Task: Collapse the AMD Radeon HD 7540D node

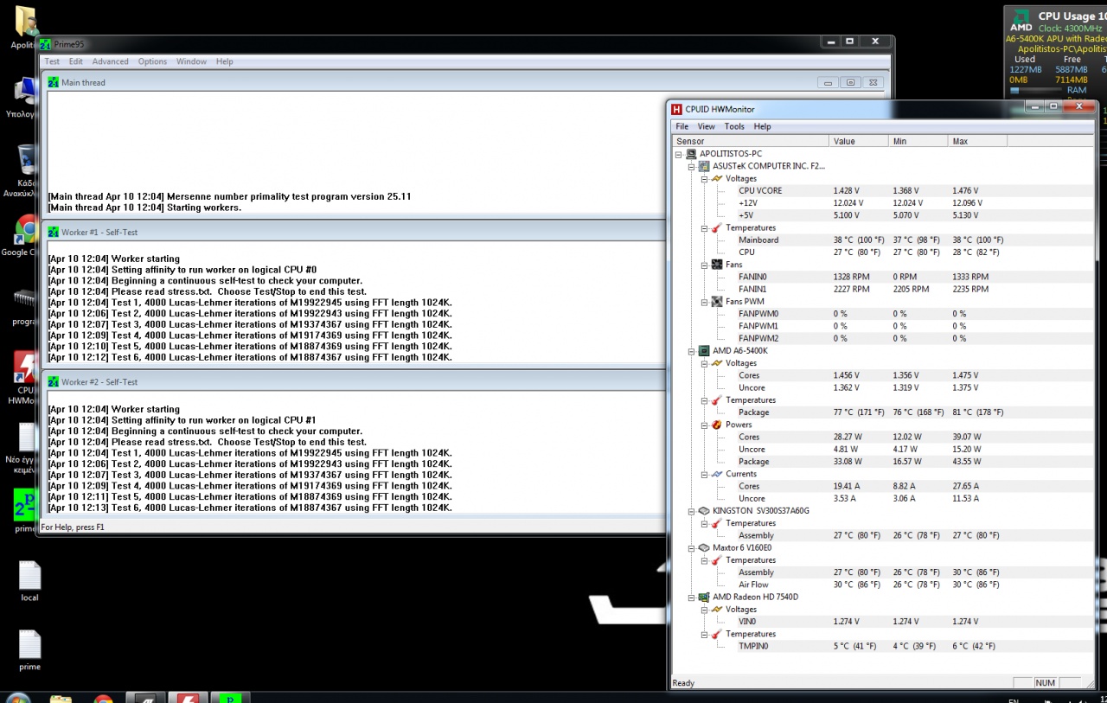Action: coord(692,597)
